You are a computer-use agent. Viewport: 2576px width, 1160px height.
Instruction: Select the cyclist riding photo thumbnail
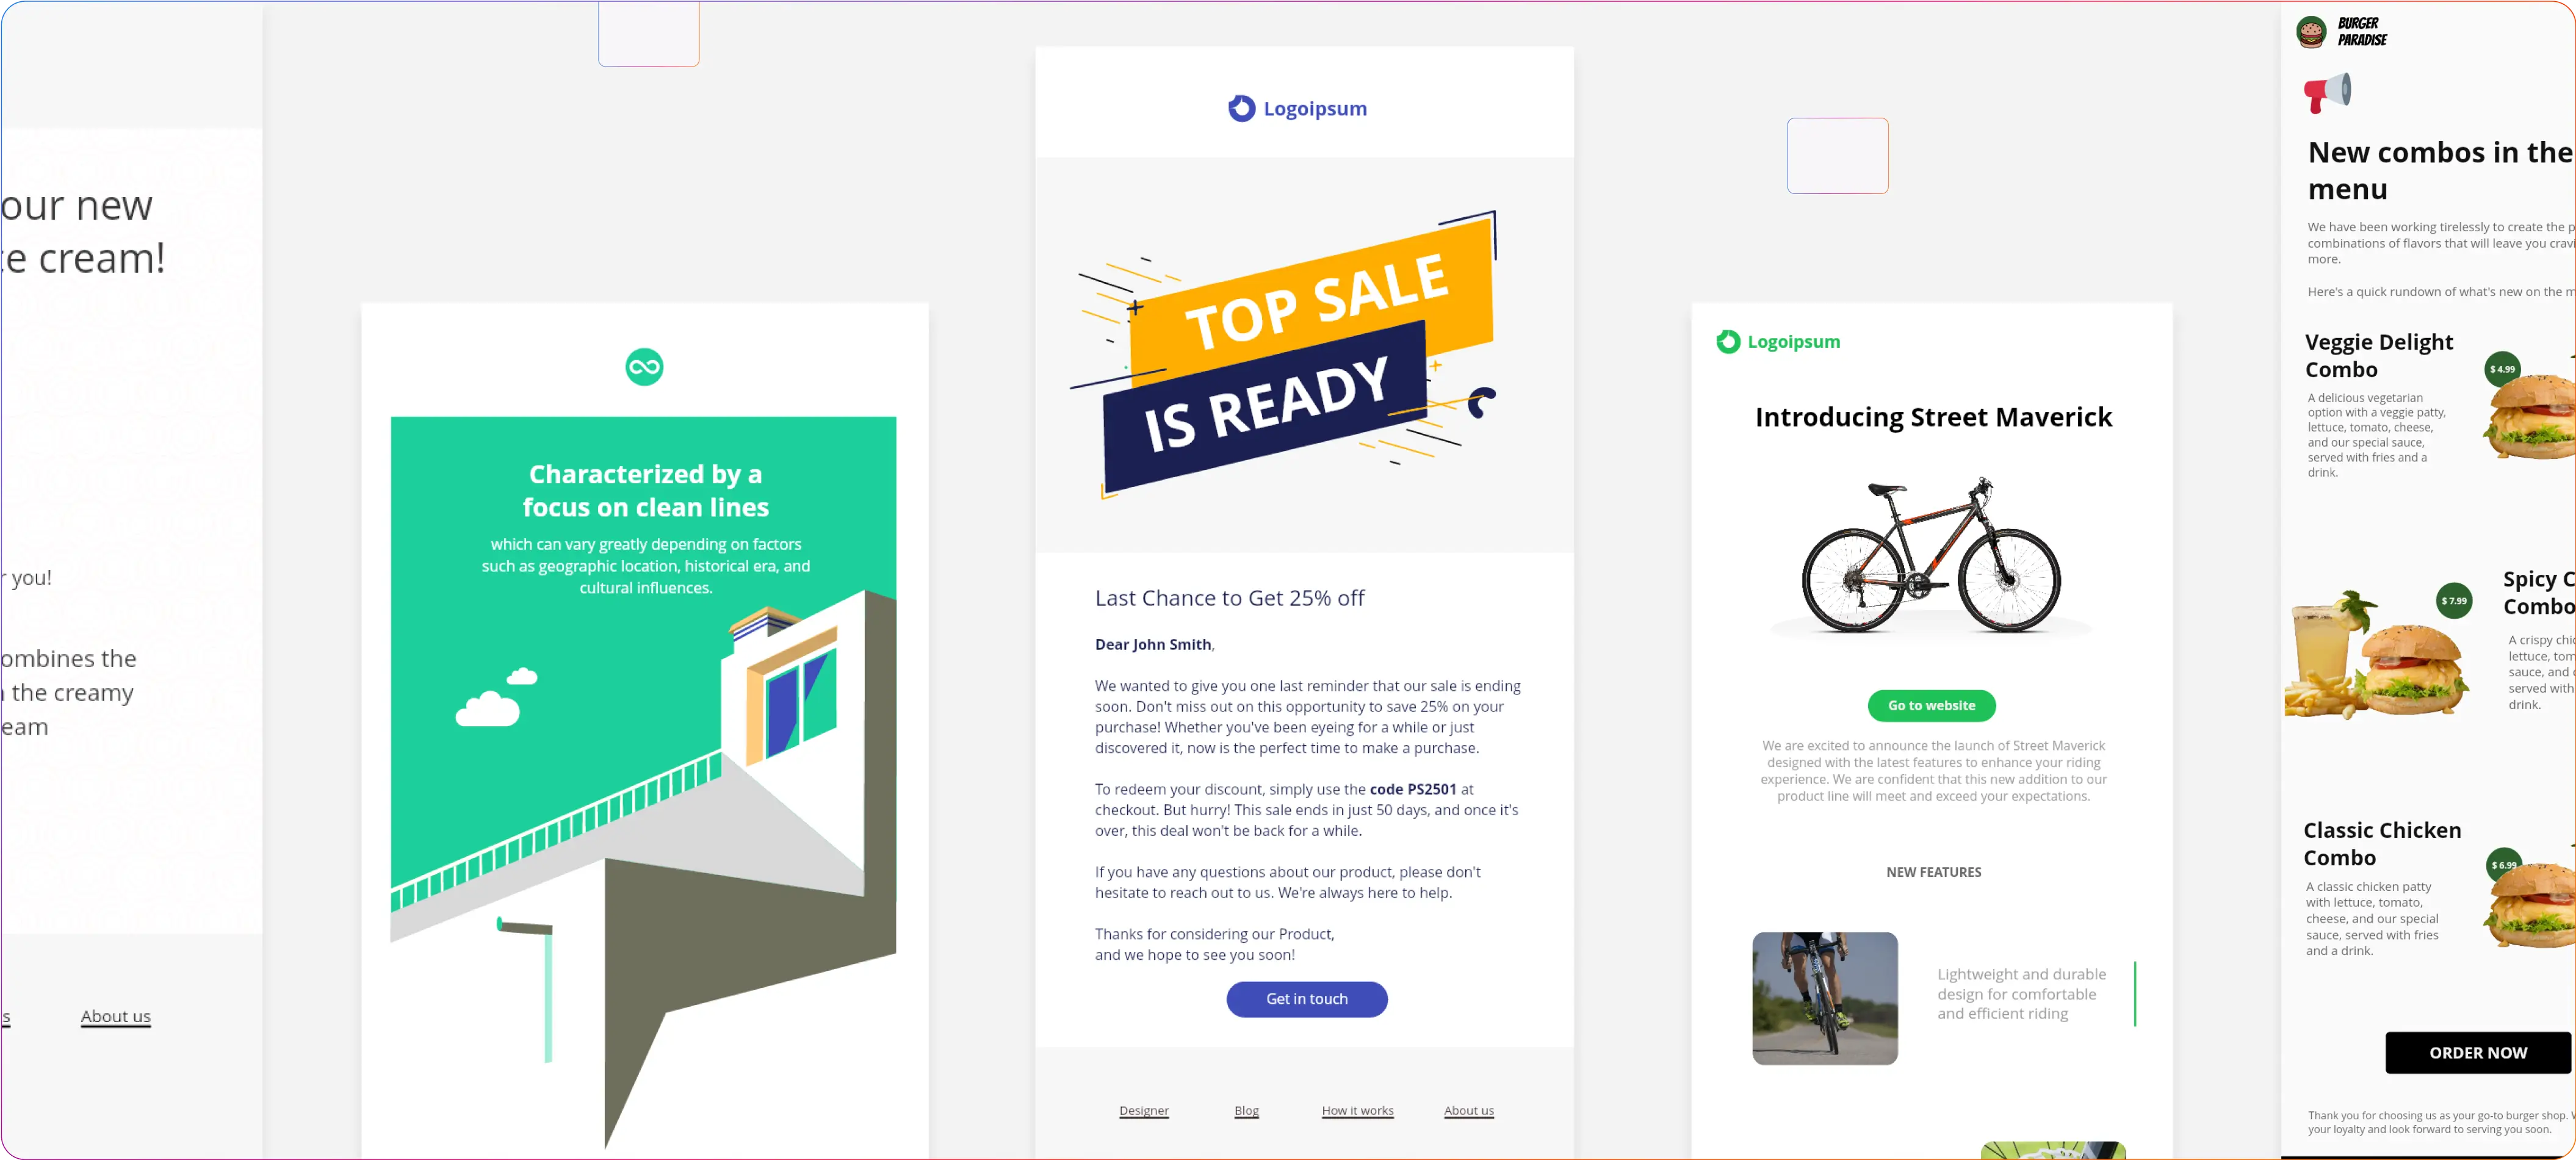click(1824, 998)
